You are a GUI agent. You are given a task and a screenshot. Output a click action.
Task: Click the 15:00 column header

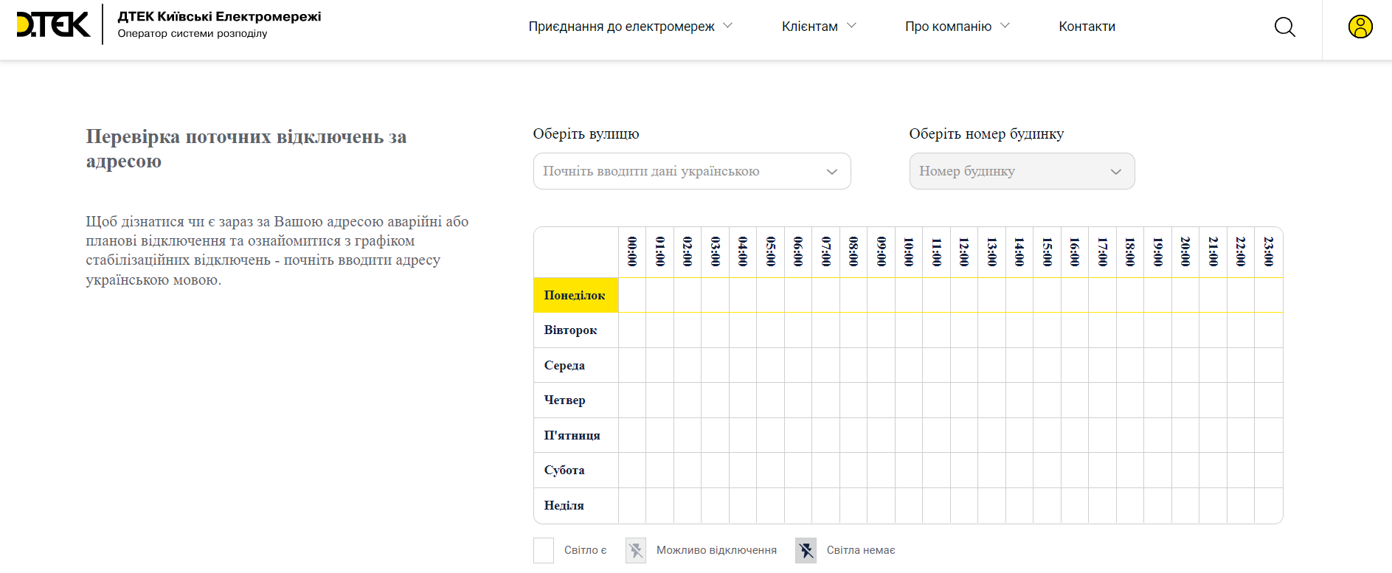[1048, 251]
